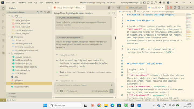Start a new Claude chat
The height and width of the screenshot is (109, 194).
(x=114, y=13)
